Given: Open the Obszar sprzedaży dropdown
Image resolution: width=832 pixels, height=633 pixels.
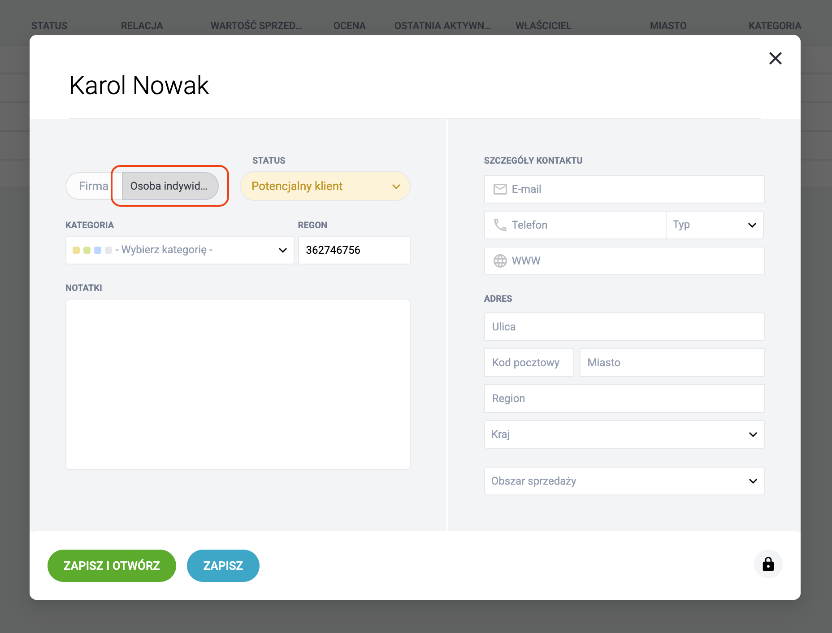Looking at the screenshot, I should (x=624, y=481).
